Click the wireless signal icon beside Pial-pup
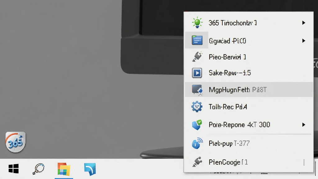Viewport: 318px width, 179px height. (197, 143)
